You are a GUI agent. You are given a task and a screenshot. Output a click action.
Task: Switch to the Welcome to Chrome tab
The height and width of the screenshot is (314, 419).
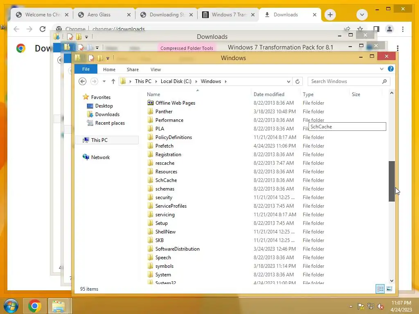[x=43, y=15]
